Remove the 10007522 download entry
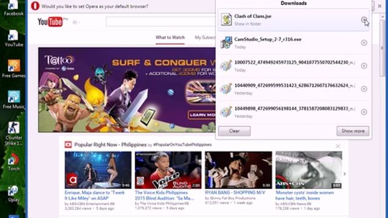This screenshot has width=388, height=218. coord(364,66)
